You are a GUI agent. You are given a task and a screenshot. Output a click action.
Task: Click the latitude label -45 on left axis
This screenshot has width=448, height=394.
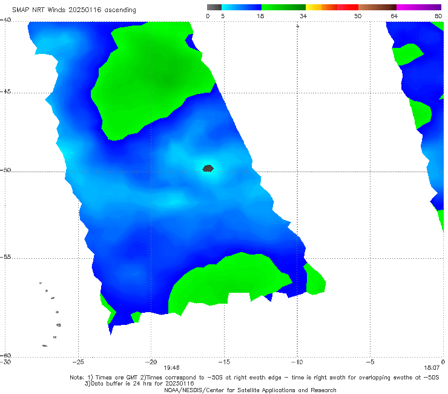pyautogui.click(x=5, y=92)
